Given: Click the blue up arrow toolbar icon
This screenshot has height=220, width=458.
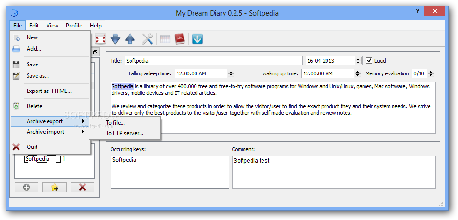Looking at the screenshot, I should pos(130,39).
